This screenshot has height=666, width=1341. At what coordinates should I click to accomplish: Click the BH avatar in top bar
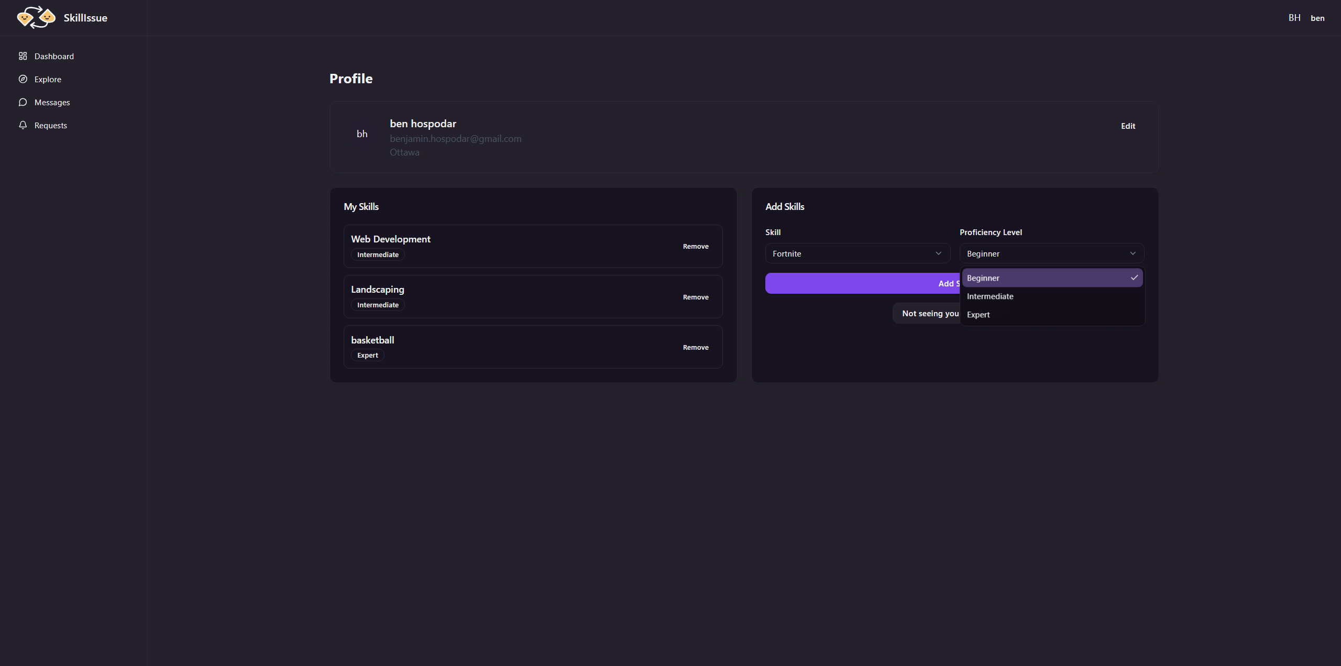pyautogui.click(x=1294, y=18)
